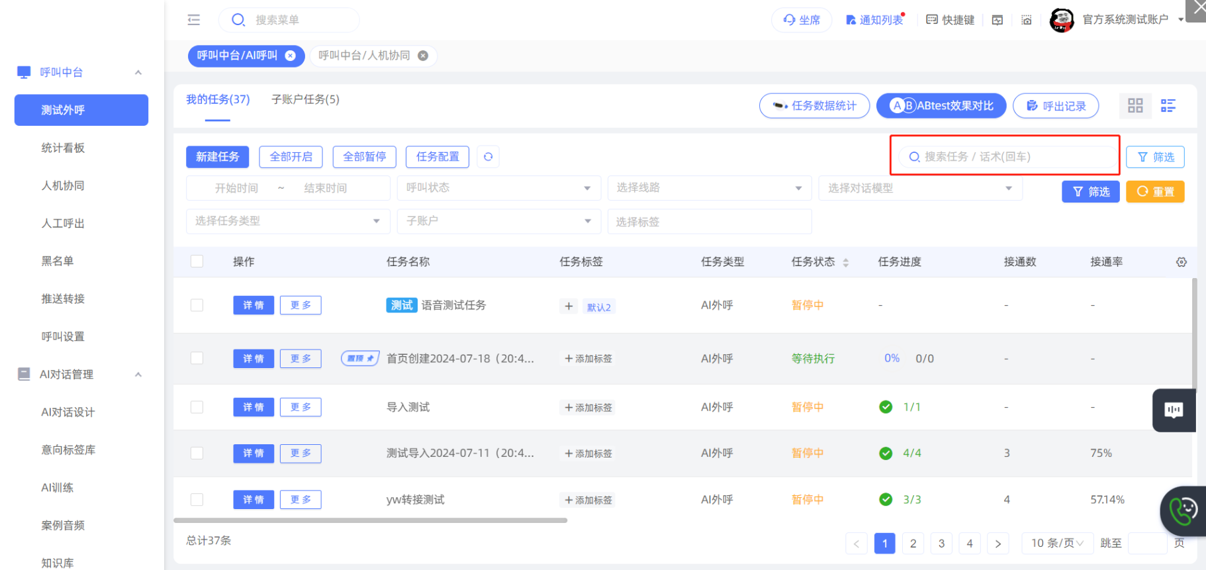Open 统计看板 in the sidebar
Image resolution: width=1206 pixels, height=570 pixels.
click(63, 148)
